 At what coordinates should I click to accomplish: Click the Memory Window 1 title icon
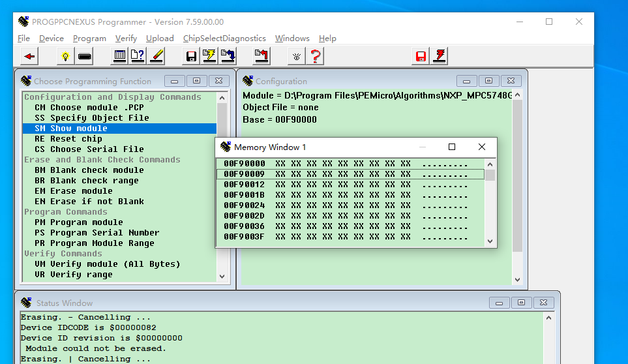[x=226, y=147]
